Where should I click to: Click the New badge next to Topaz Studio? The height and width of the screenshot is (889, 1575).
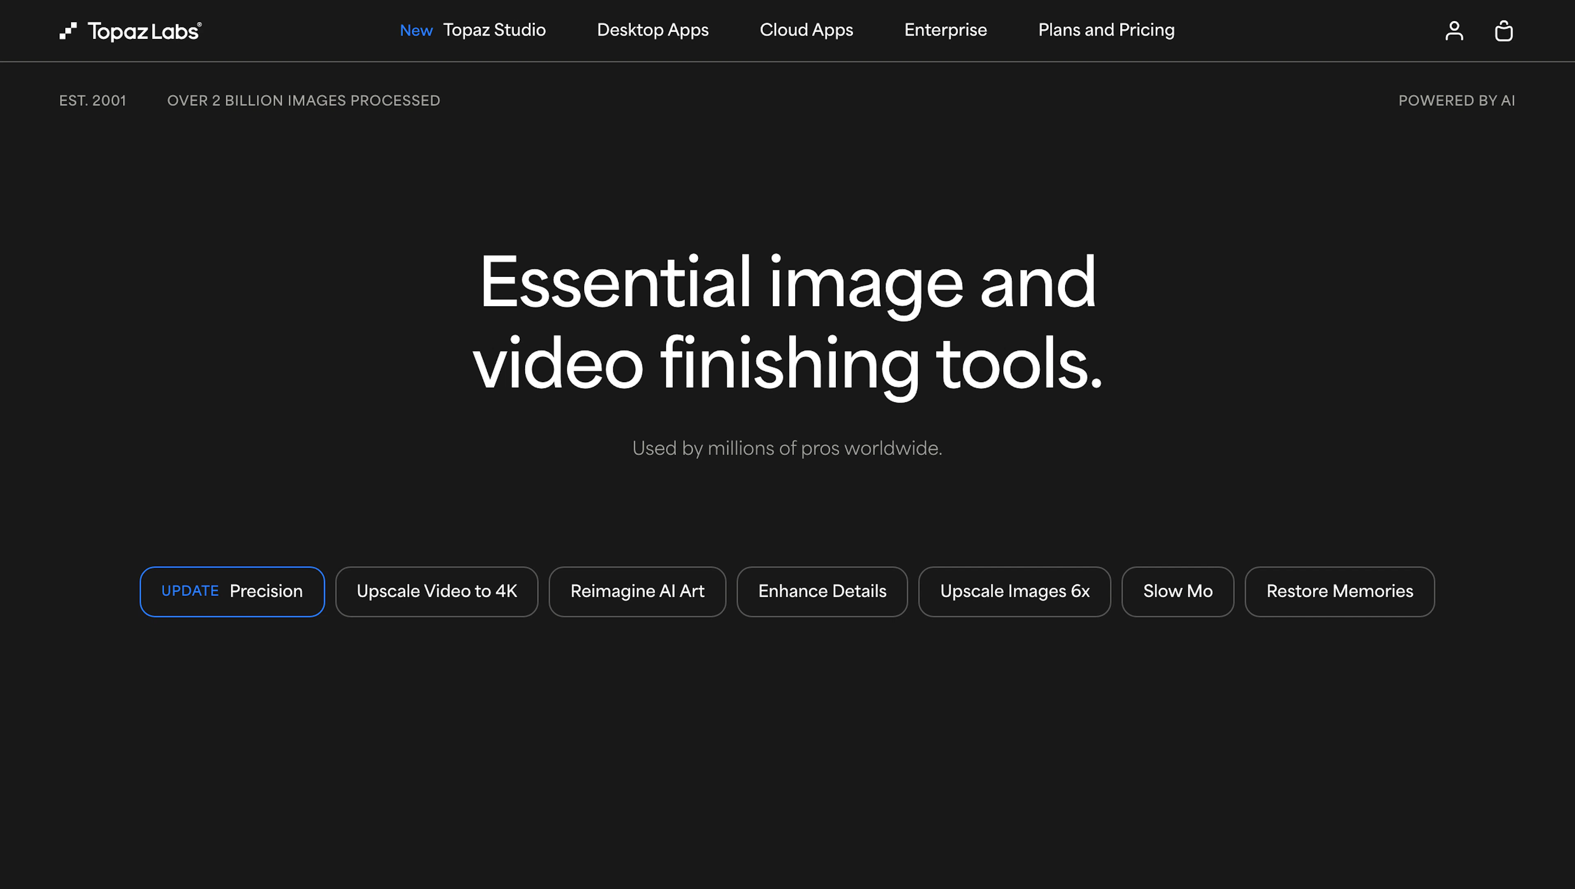(416, 30)
